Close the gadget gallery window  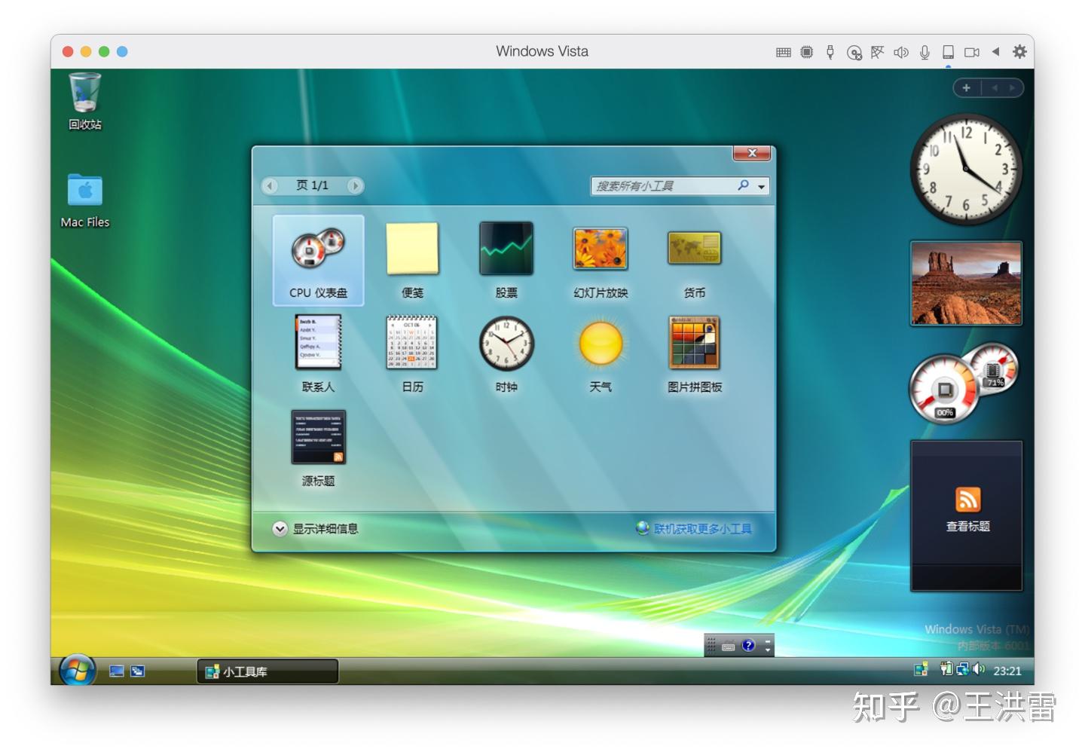(x=752, y=153)
